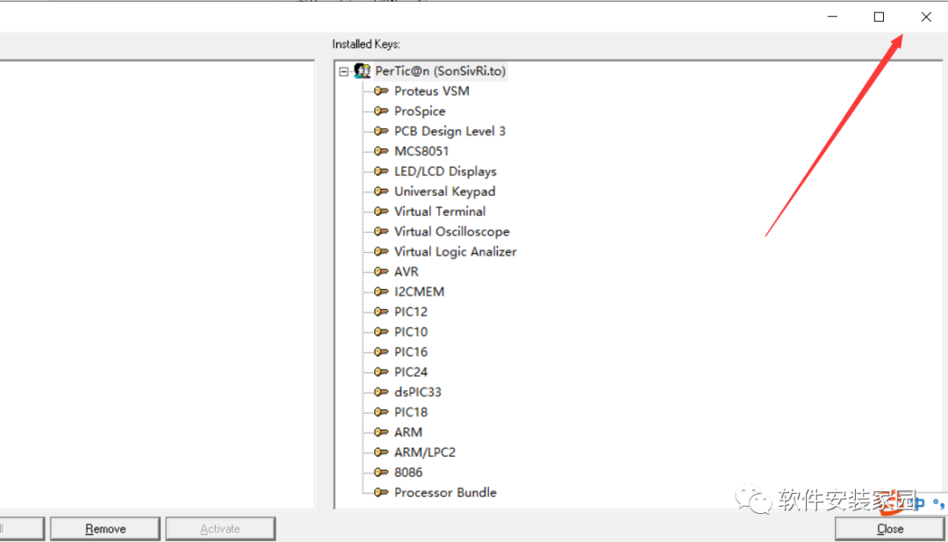This screenshot has width=948, height=542.
Task: Click key icon beside Virtual Oscilloscope
Action: click(x=381, y=231)
